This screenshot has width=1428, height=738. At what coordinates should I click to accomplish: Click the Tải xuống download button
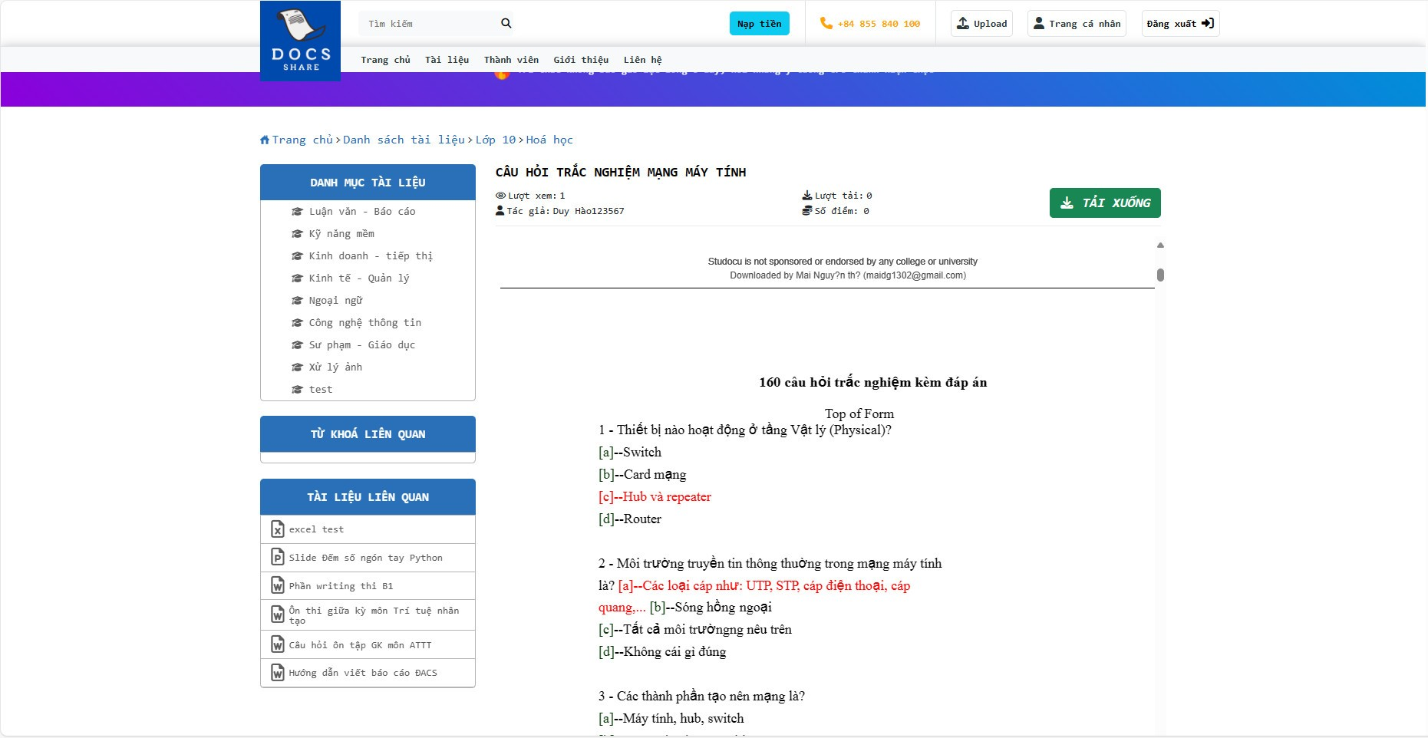coord(1105,203)
